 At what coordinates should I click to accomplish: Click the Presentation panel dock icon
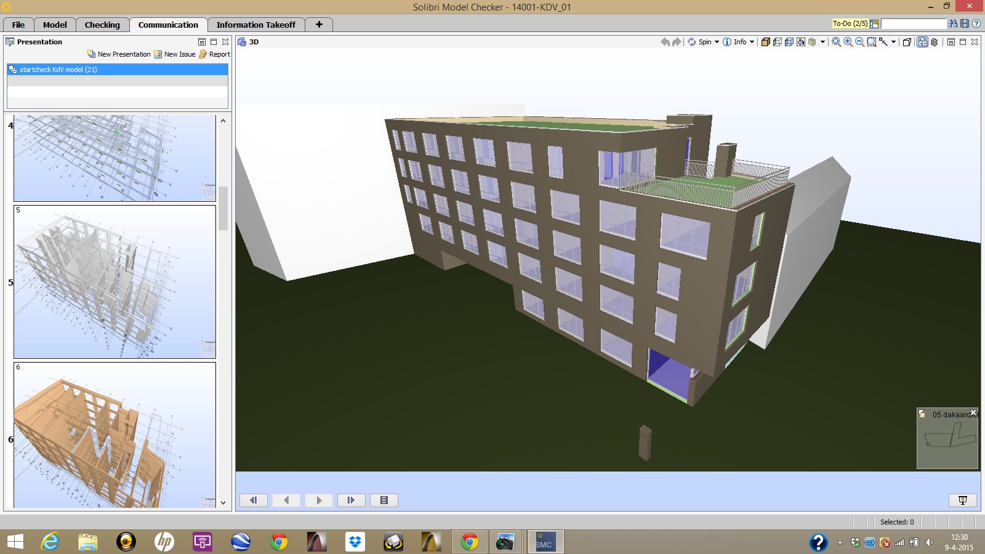point(202,42)
